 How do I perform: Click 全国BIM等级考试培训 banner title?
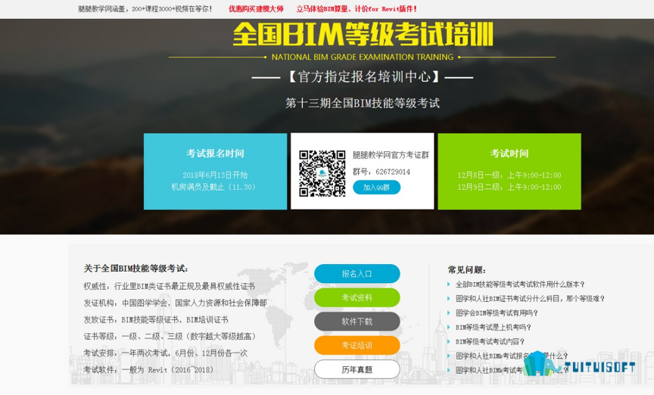[363, 34]
